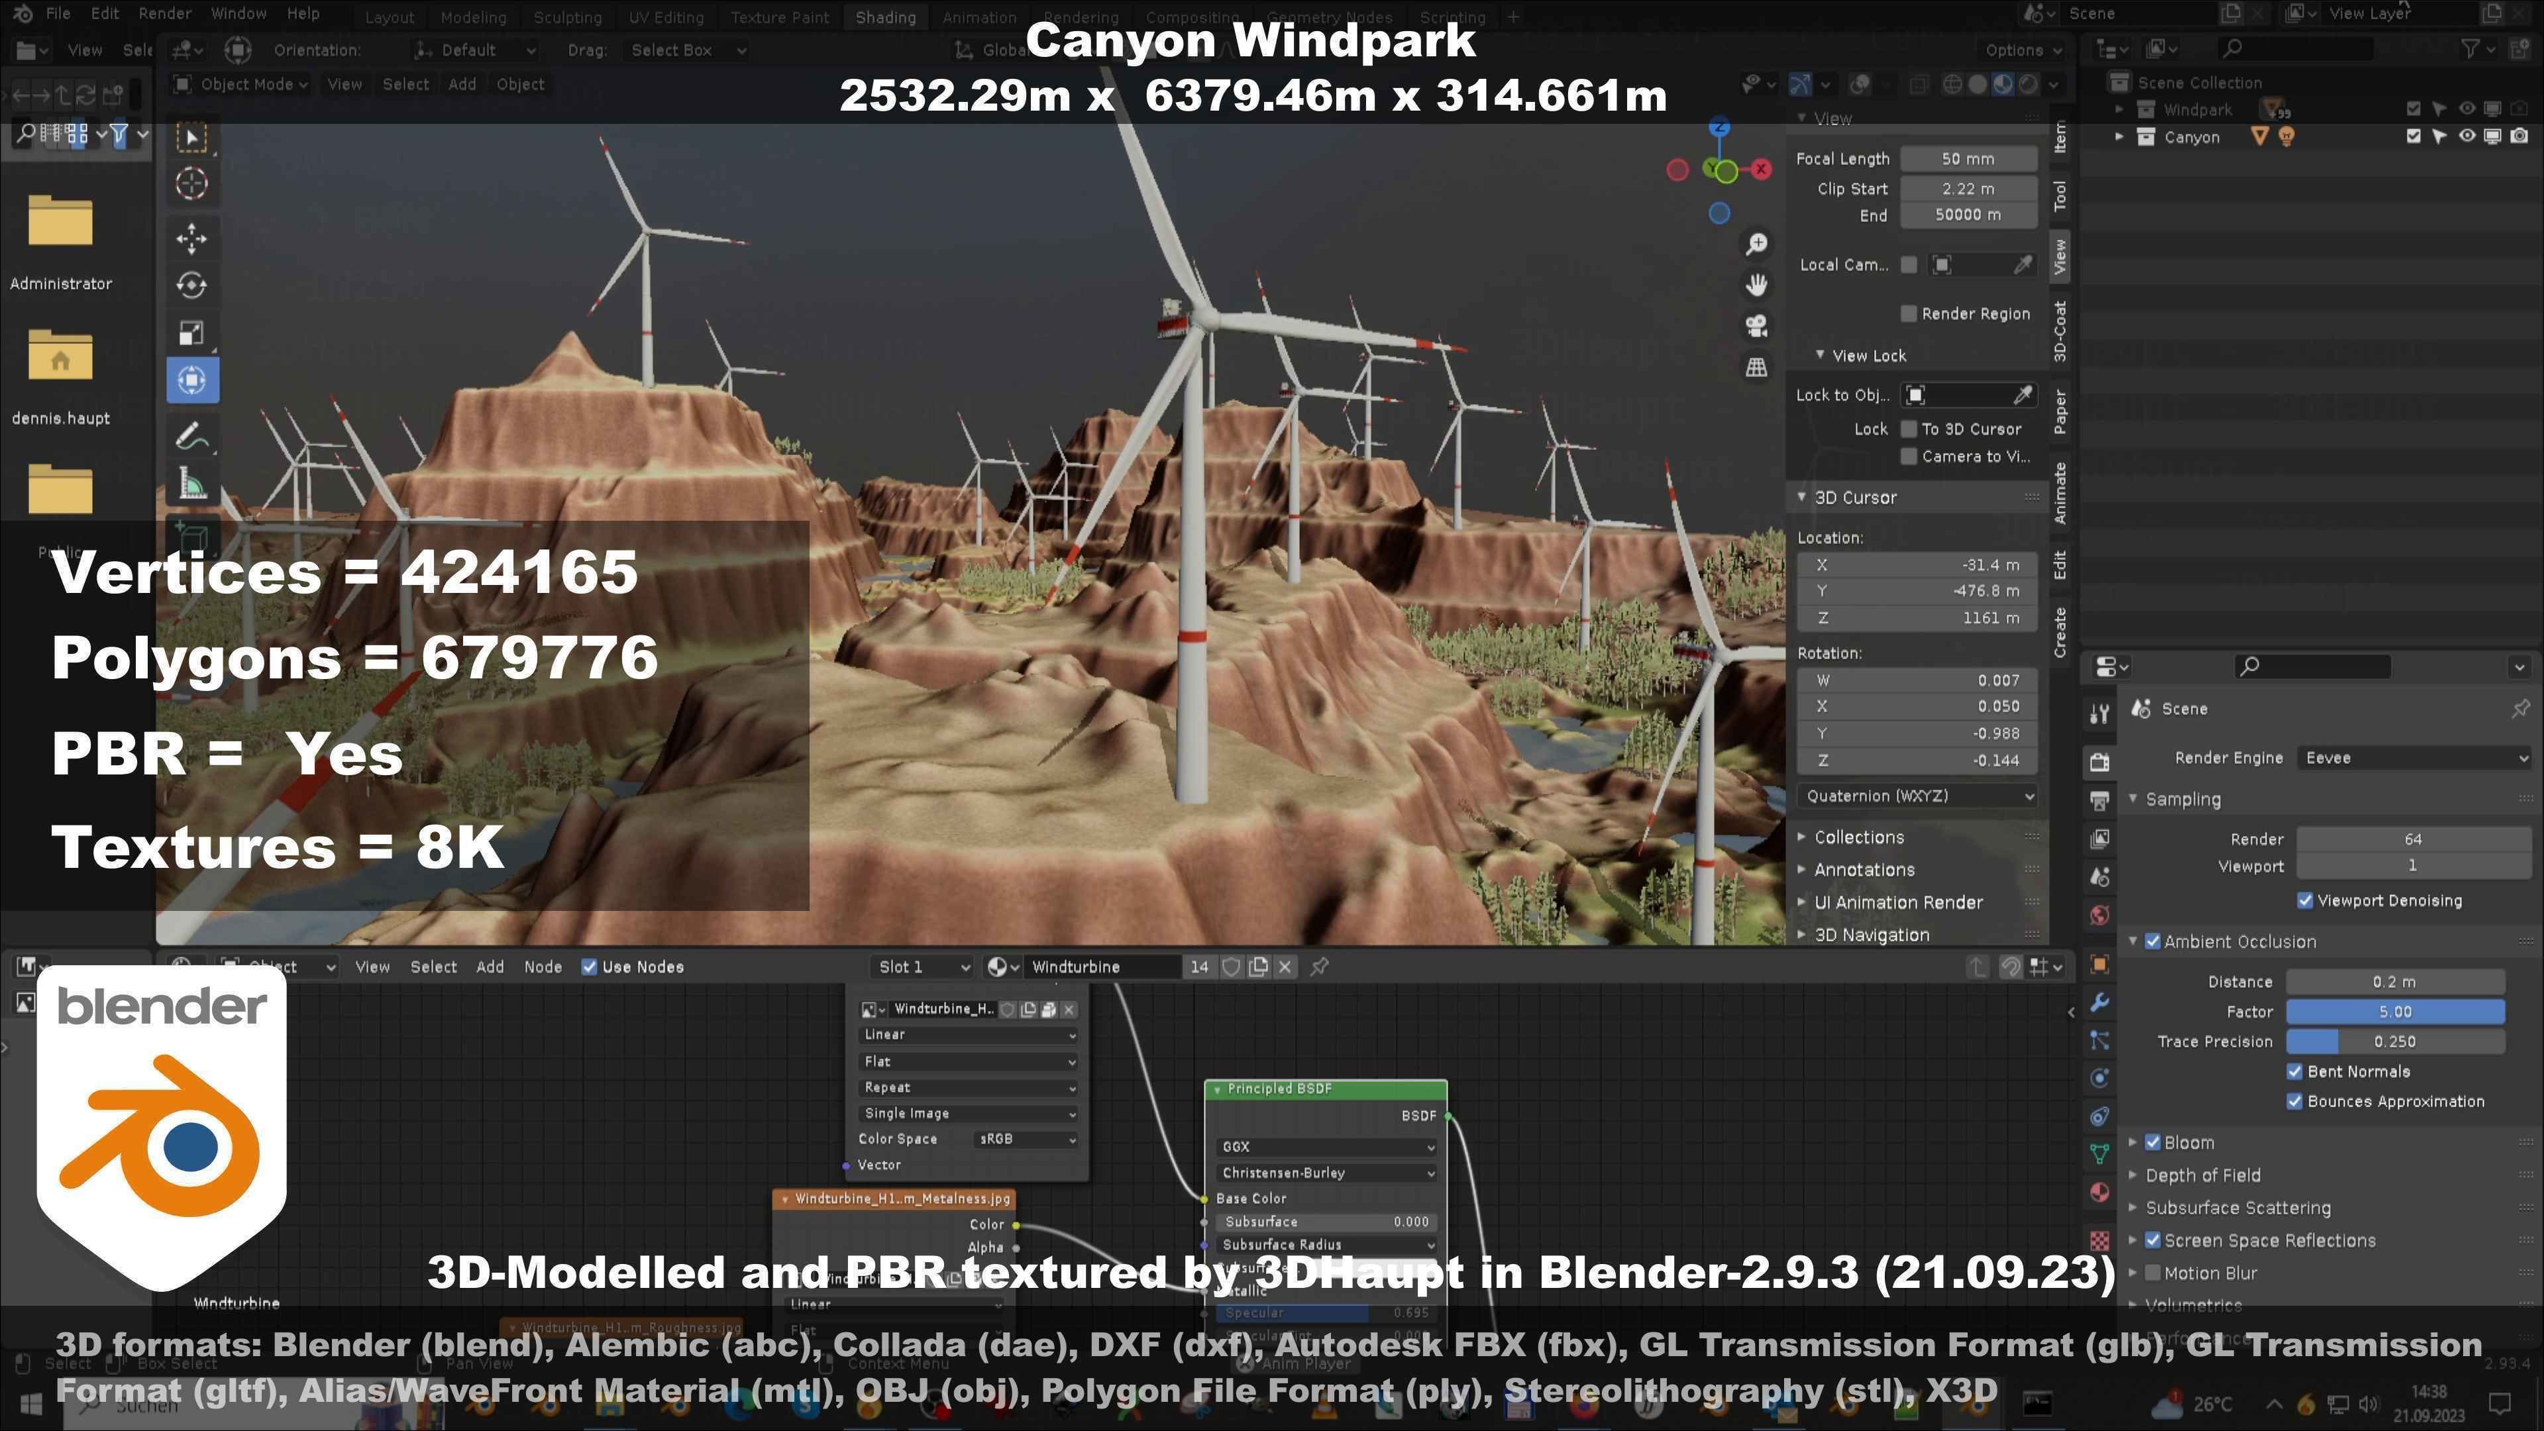Uncheck Canyon collection exclude checkbox
This screenshot has height=1431, width=2544.
pyautogui.click(x=2413, y=136)
